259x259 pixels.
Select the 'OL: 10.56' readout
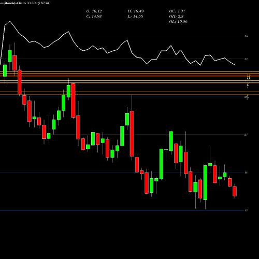pyautogui.click(x=178, y=22)
